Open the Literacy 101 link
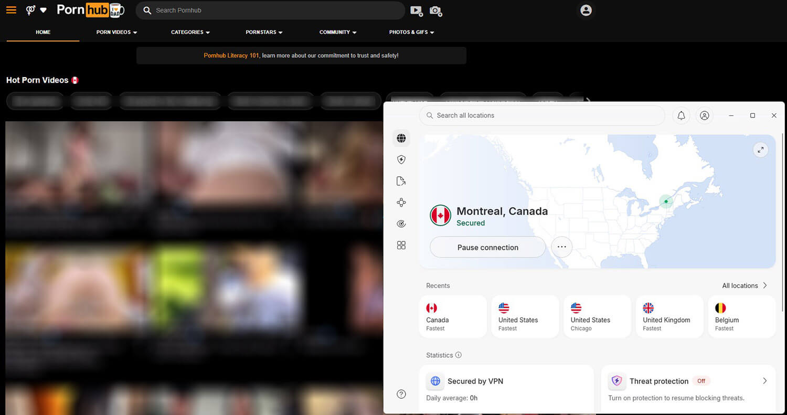 (x=231, y=56)
